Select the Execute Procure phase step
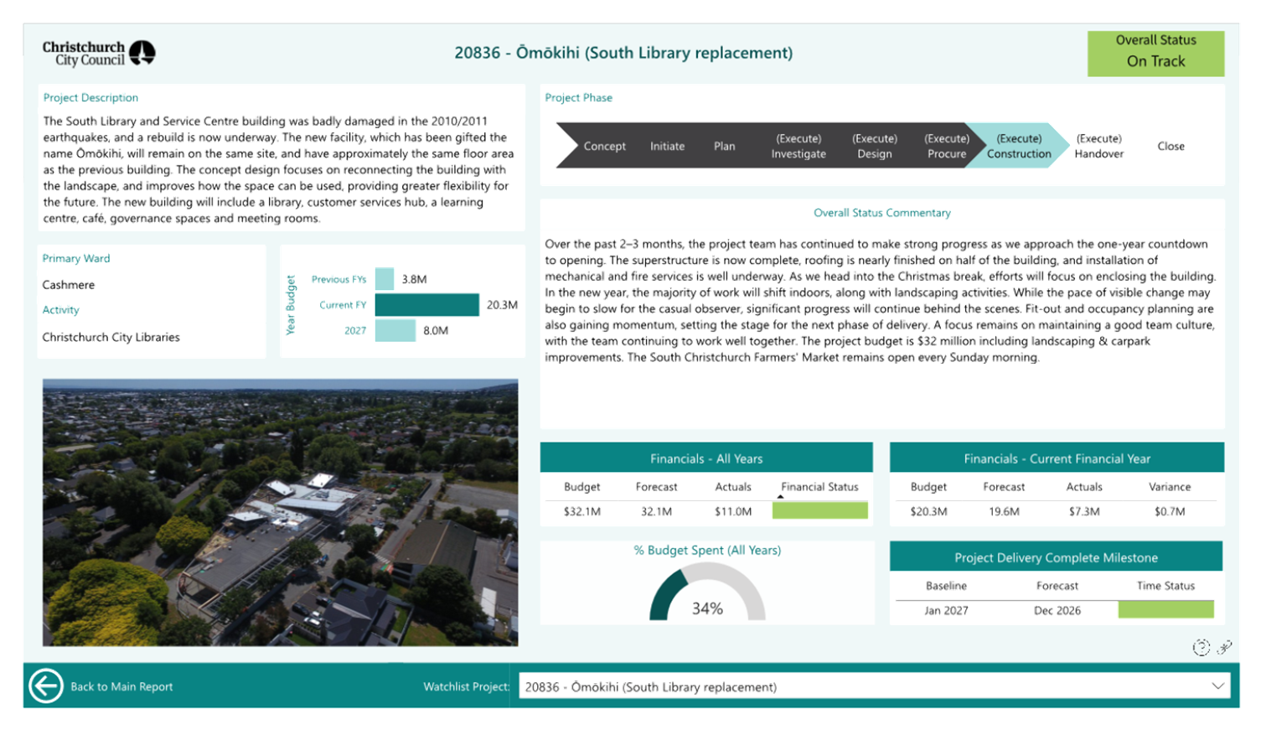 click(x=946, y=146)
